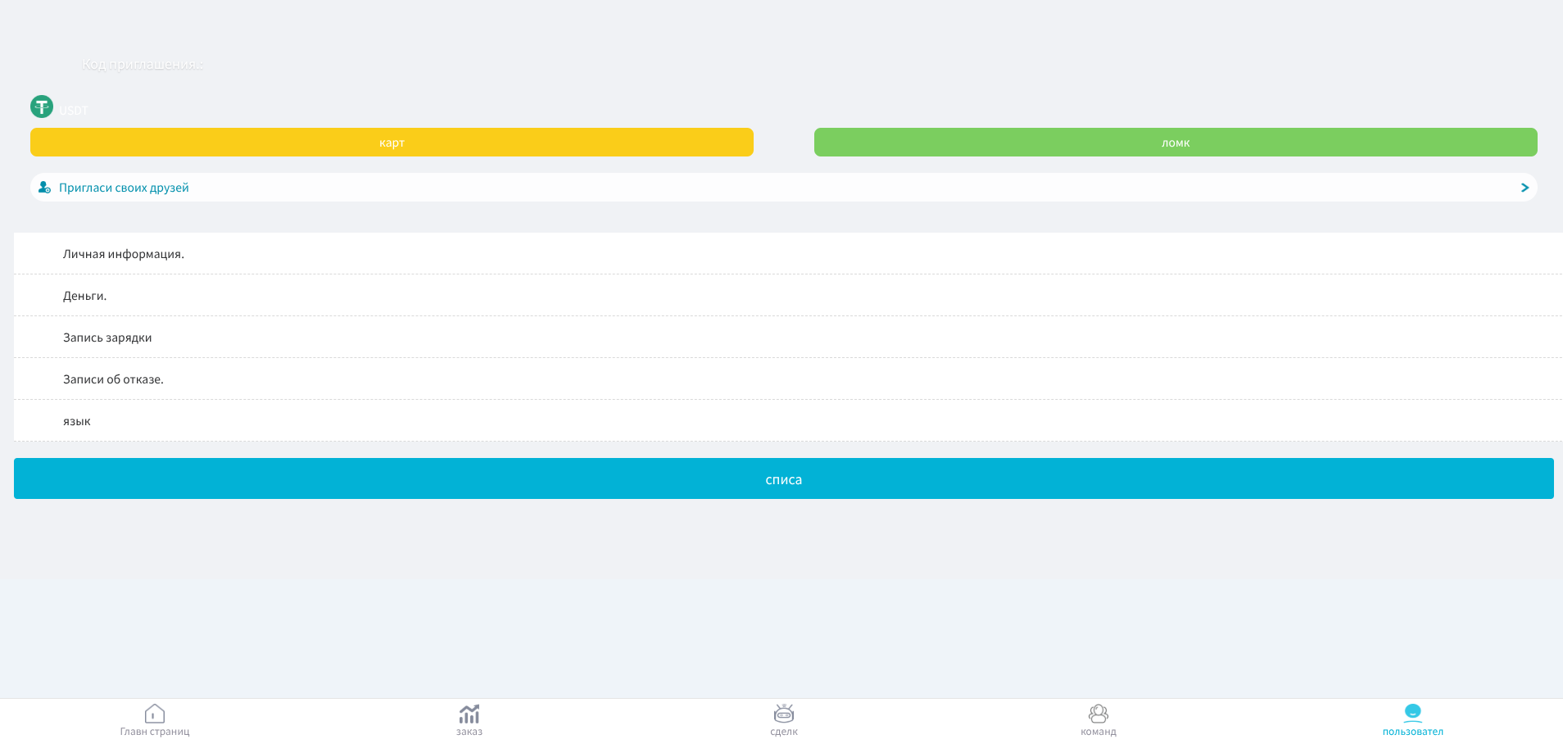Screen dimensions: 1563x739
Task: Switch to the команд tab label
Action: pos(1099,732)
